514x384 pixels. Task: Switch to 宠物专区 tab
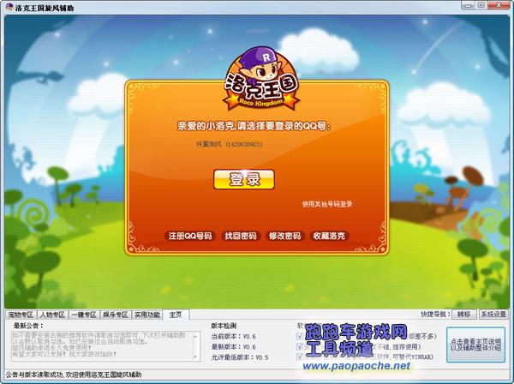click(21, 315)
